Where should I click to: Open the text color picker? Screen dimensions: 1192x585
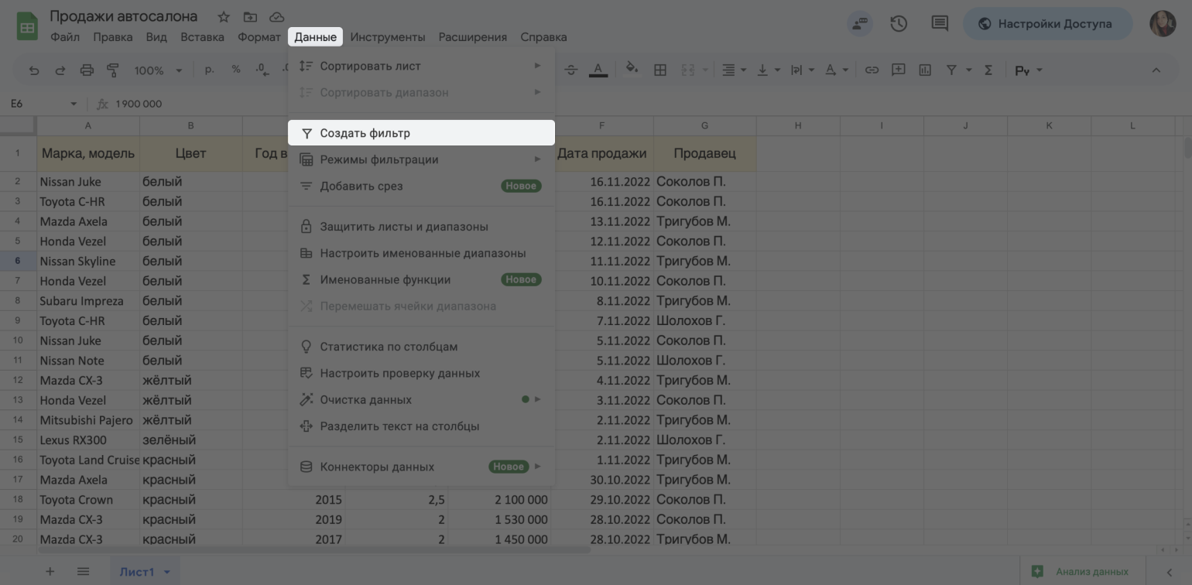tap(598, 70)
